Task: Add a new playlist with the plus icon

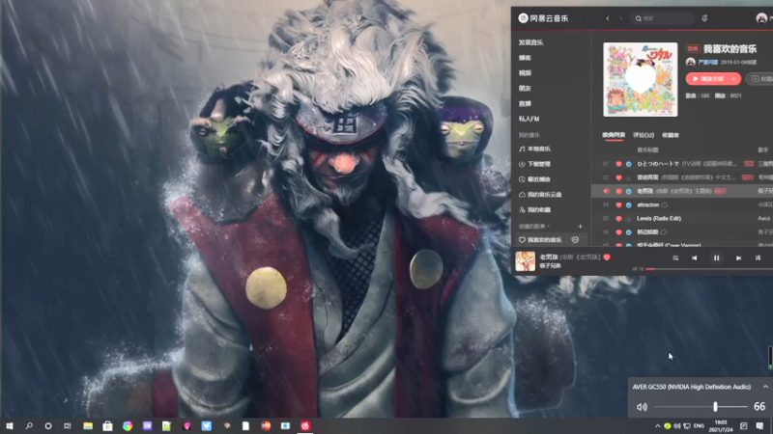Action: coord(580,227)
